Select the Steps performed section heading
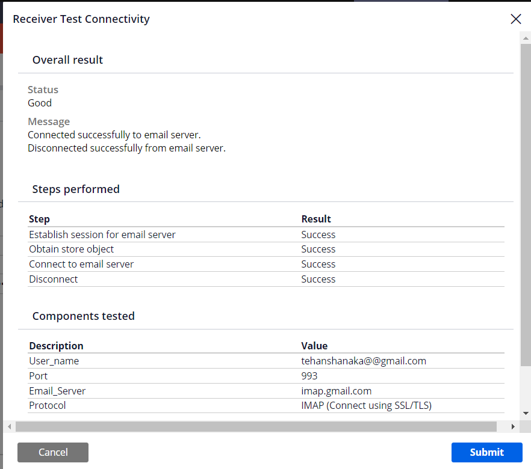The height and width of the screenshot is (469, 531). [76, 189]
